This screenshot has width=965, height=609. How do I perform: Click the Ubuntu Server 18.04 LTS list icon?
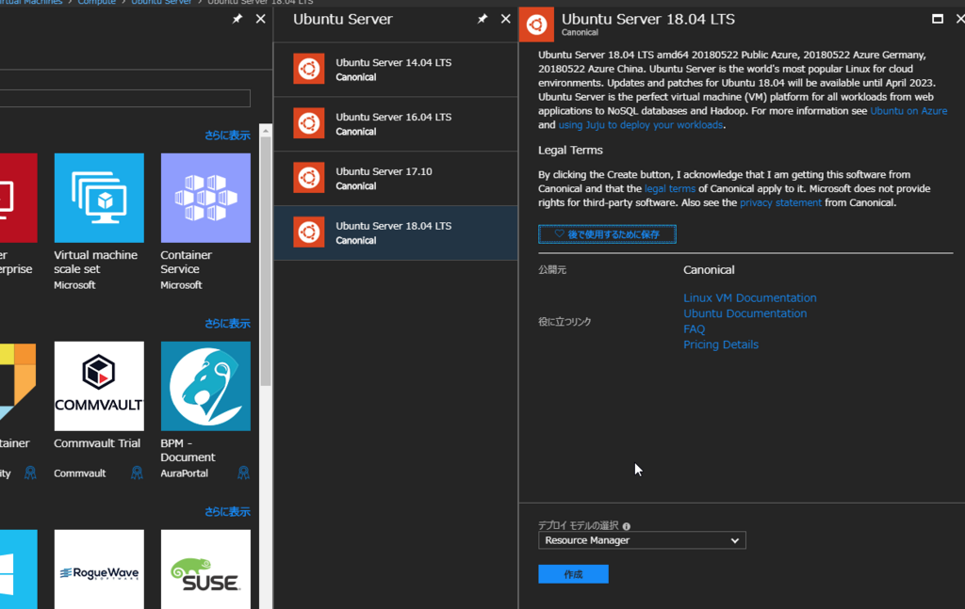tap(308, 232)
